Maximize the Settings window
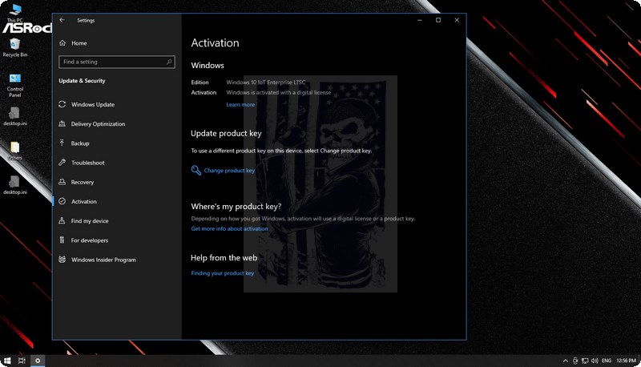Viewport: 641px width, 367px height. click(x=438, y=20)
